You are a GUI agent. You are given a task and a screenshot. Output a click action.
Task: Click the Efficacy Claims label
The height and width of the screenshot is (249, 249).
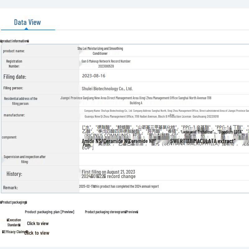(x=15, y=232)
